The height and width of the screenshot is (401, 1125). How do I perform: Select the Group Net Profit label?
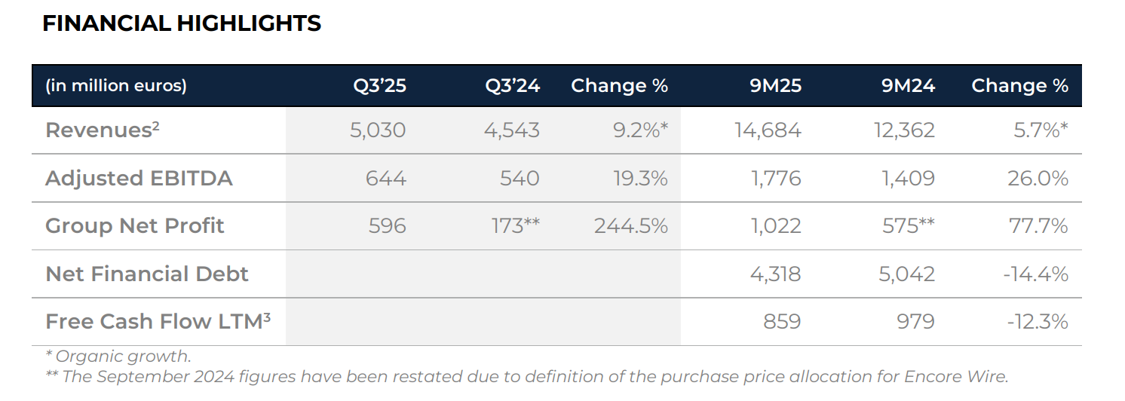tap(135, 226)
